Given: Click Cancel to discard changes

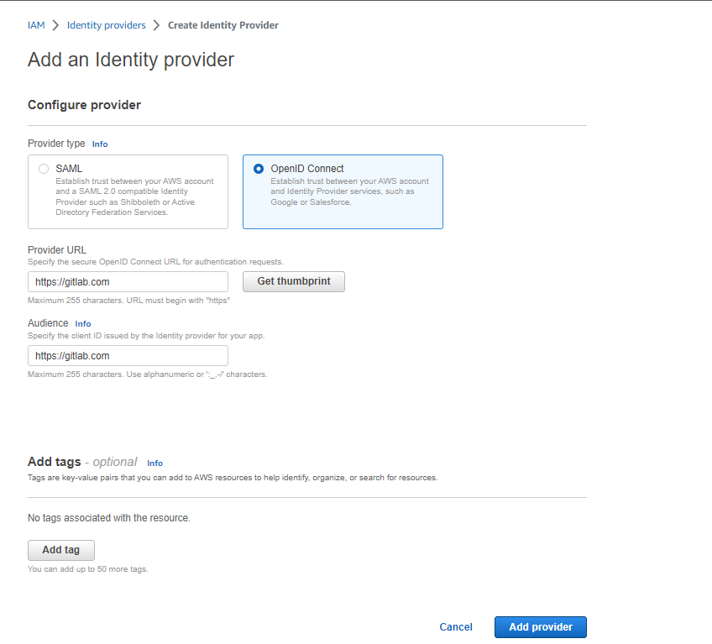Looking at the screenshot, I should (x=456, y=626).
